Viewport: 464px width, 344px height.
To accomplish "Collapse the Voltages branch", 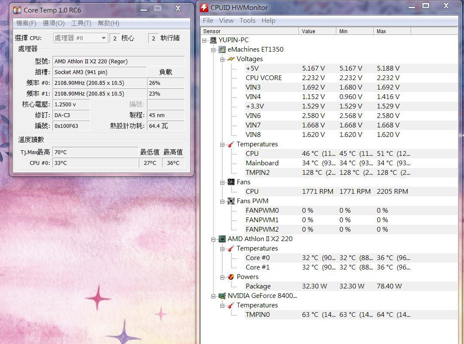I will [222, 59].
